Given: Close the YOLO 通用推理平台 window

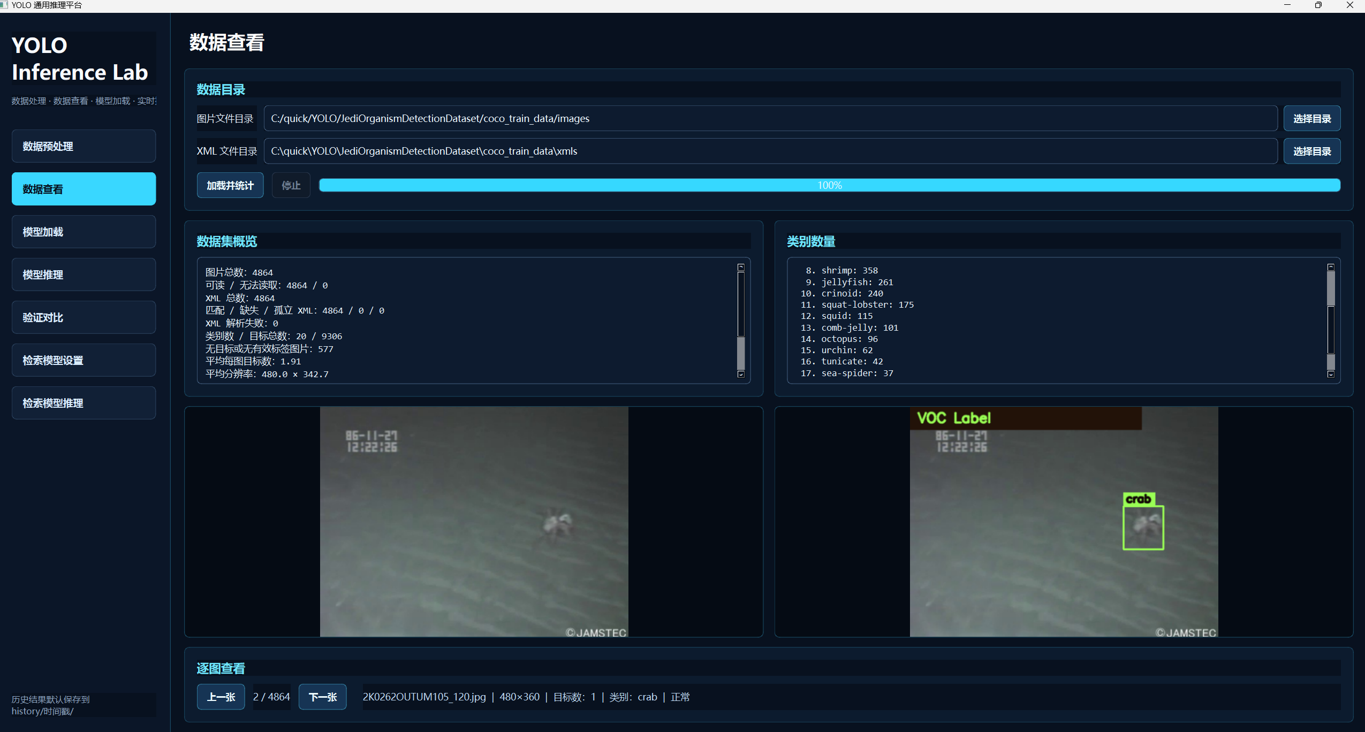Looking at the screenshot, I should tap(1349, 5).
